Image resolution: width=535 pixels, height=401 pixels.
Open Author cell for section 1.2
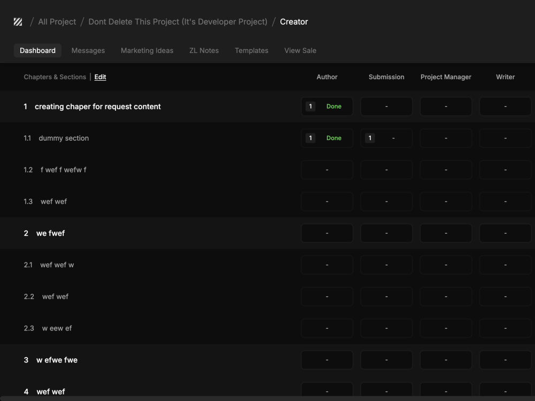tap(327, 170)
